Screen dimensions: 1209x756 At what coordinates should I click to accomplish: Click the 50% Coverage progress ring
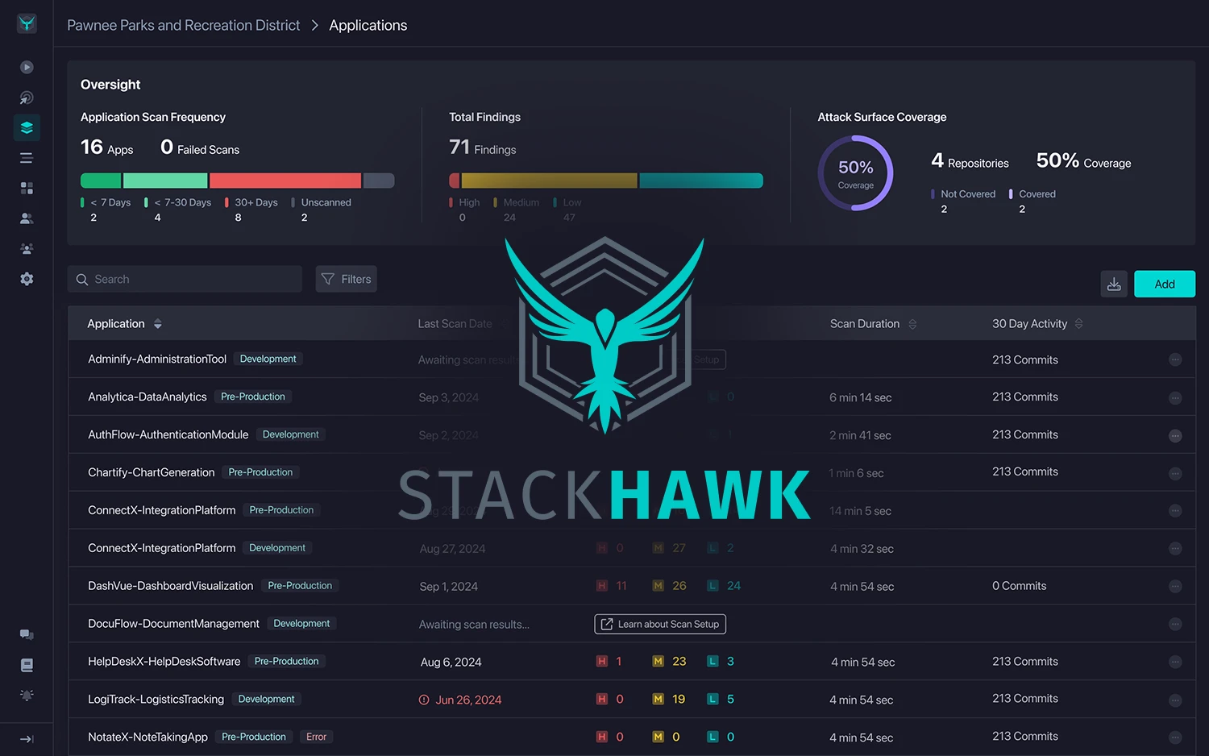tap(855, 172)
